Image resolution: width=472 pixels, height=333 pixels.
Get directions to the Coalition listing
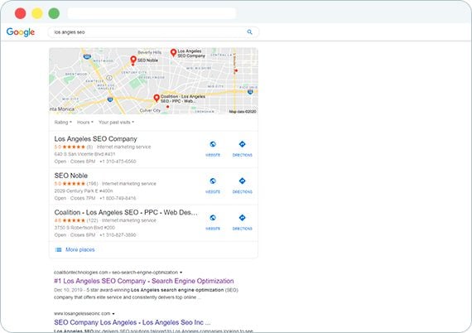tap(243, 222)
